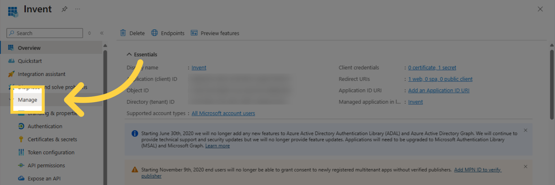The image size is (555, 185).
Task: Close the Invent blade
Action: pyautogui.click(x=540, y=9)
